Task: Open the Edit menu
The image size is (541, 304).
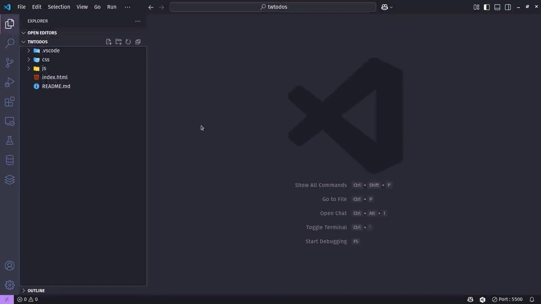Action: (37, 7)
